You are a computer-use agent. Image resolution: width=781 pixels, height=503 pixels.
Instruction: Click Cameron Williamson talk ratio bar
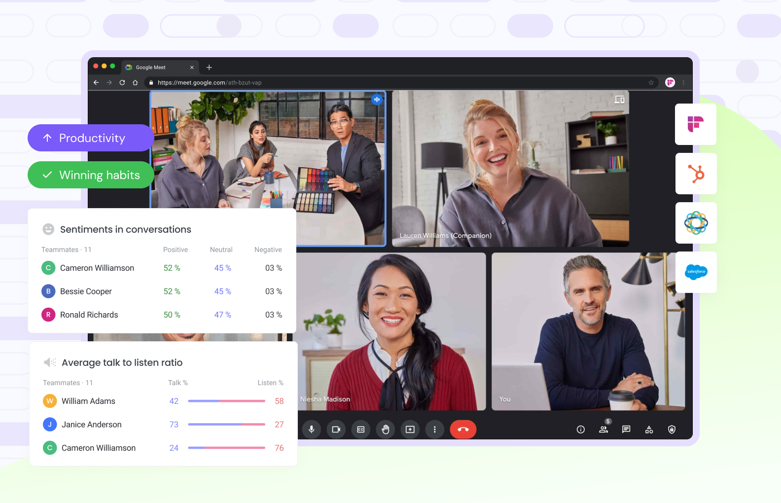point(226,448)
